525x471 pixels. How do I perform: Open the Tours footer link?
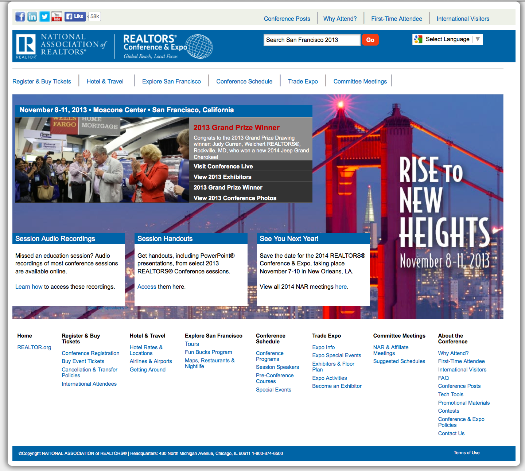[192, 344]
